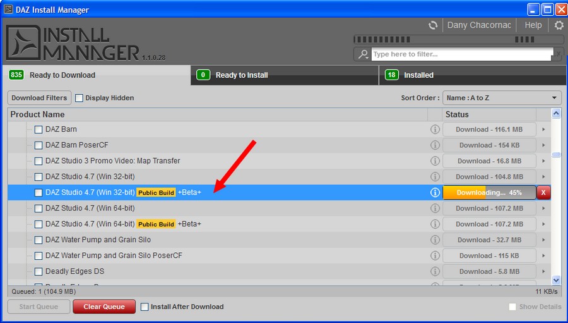The image size is (568, 323).
Task: Show info for DAZ Studio 4.7 Win 64-bit
Action: click(435, 209)
